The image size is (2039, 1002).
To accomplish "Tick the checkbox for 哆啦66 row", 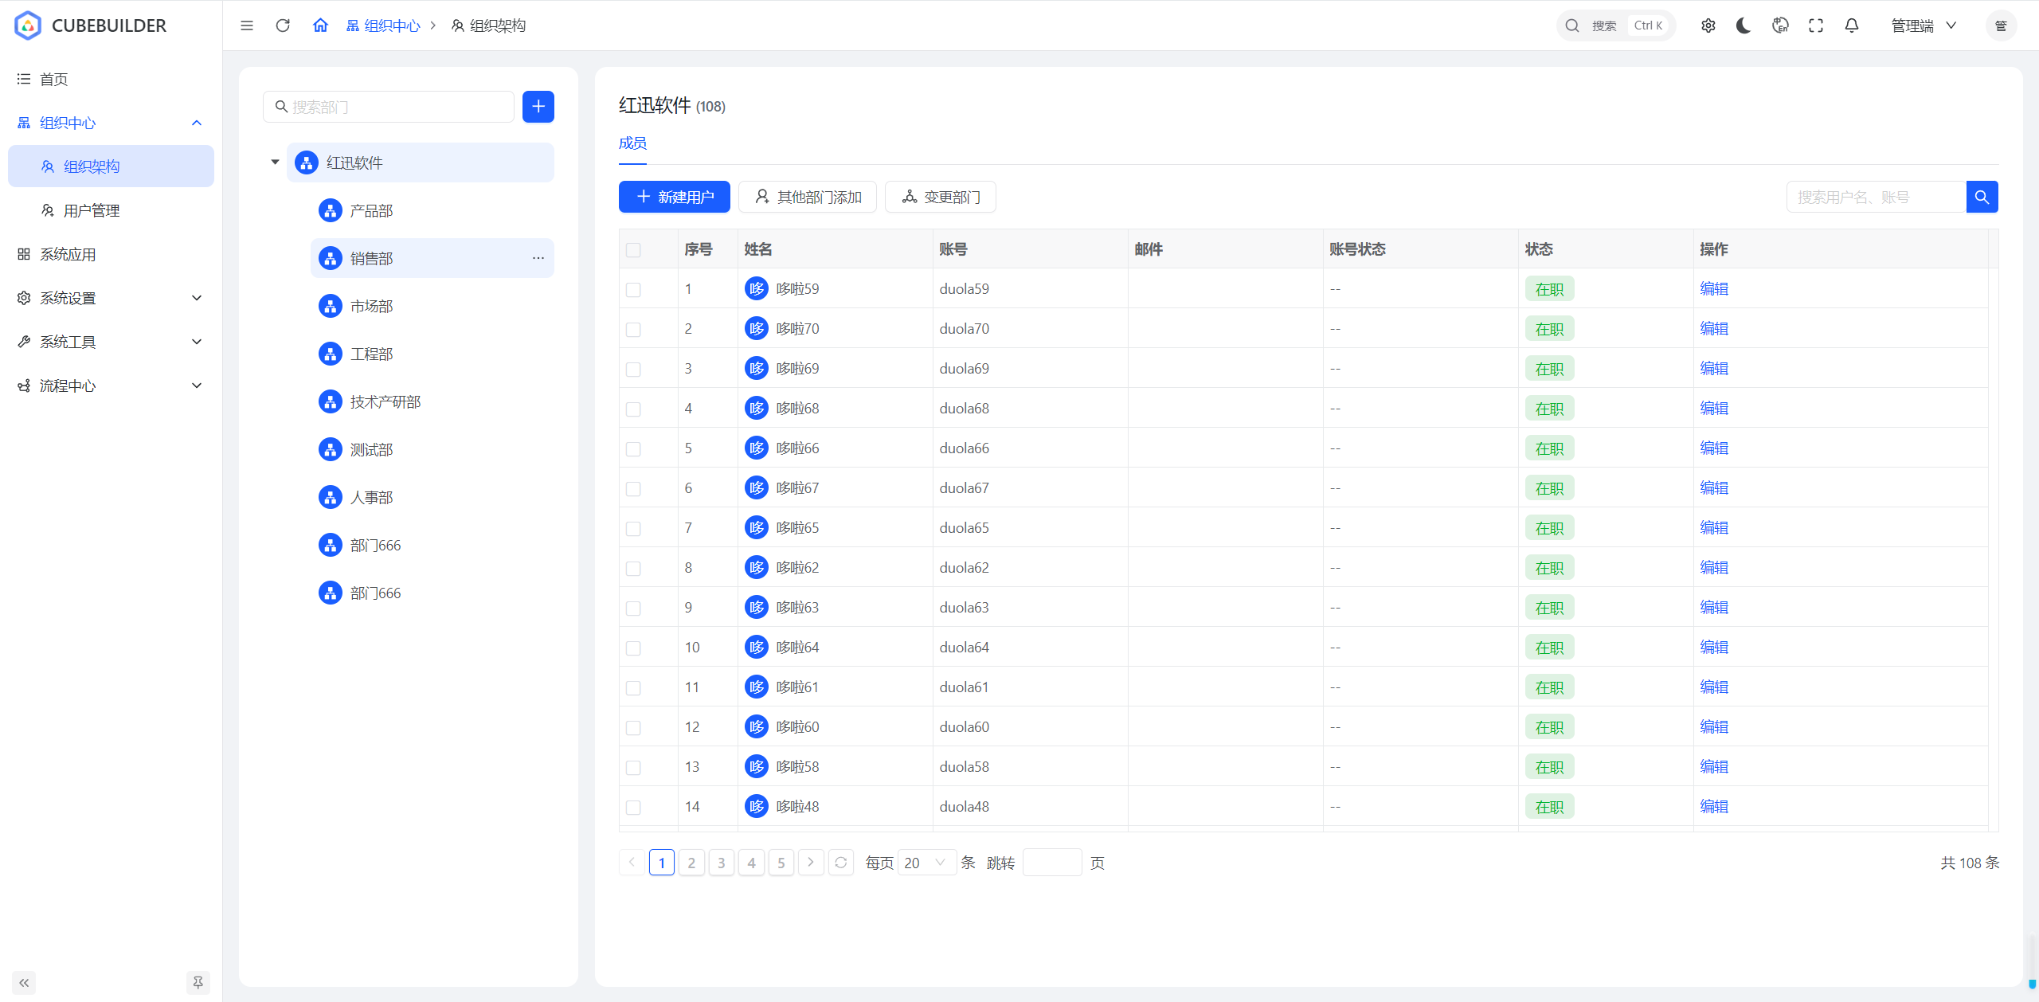I will 633,448.
